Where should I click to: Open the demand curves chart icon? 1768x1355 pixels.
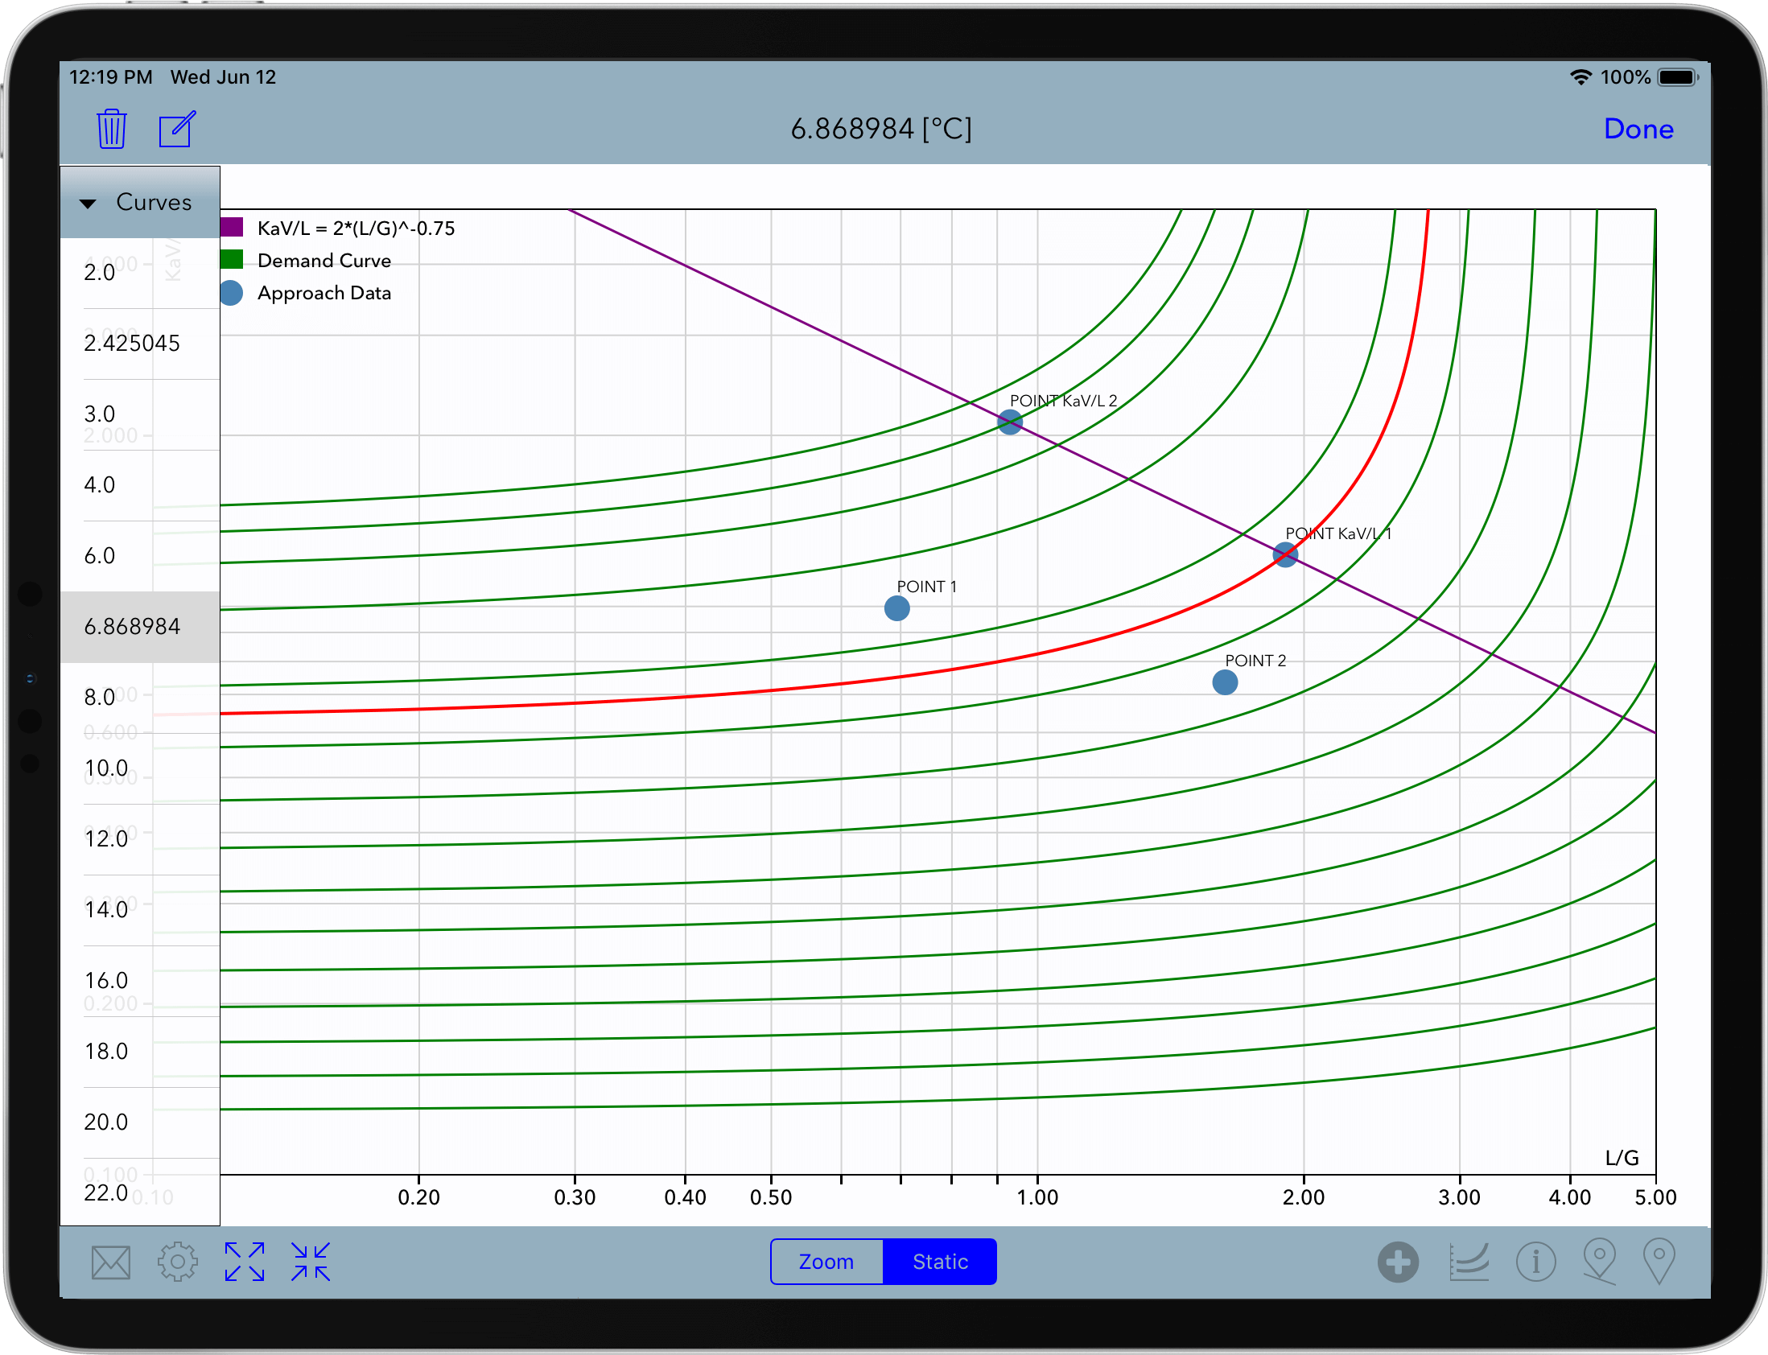point(1469,1262)
